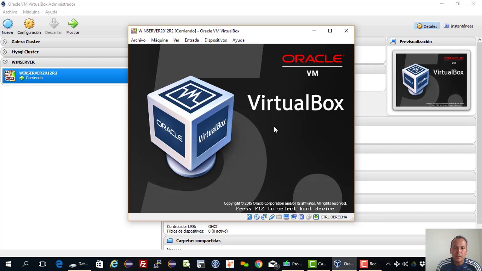
Task: Click the hard disk activity icon in VM status bar
Action: click(249, 217)
